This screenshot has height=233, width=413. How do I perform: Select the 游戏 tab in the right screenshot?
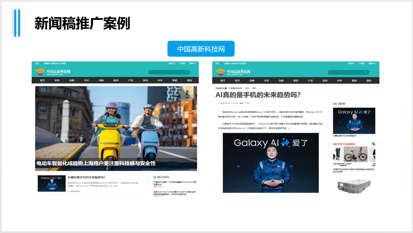pyautogui.click(x=325, y=81)
